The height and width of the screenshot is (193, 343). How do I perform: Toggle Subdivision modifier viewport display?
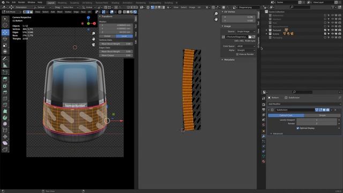(x=324, y=110)
